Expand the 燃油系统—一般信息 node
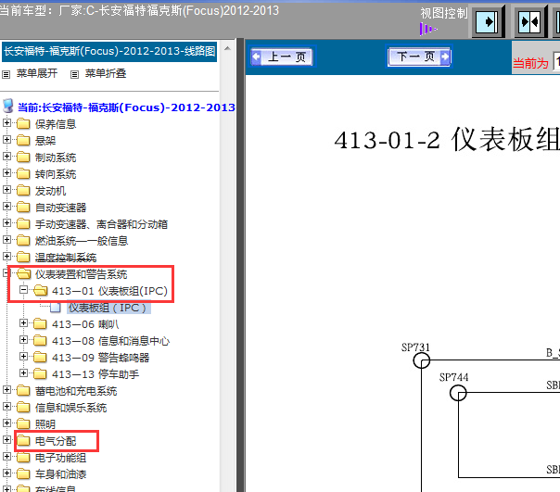Viewport: 560px width, 492px height. click(x=6, y=240)
